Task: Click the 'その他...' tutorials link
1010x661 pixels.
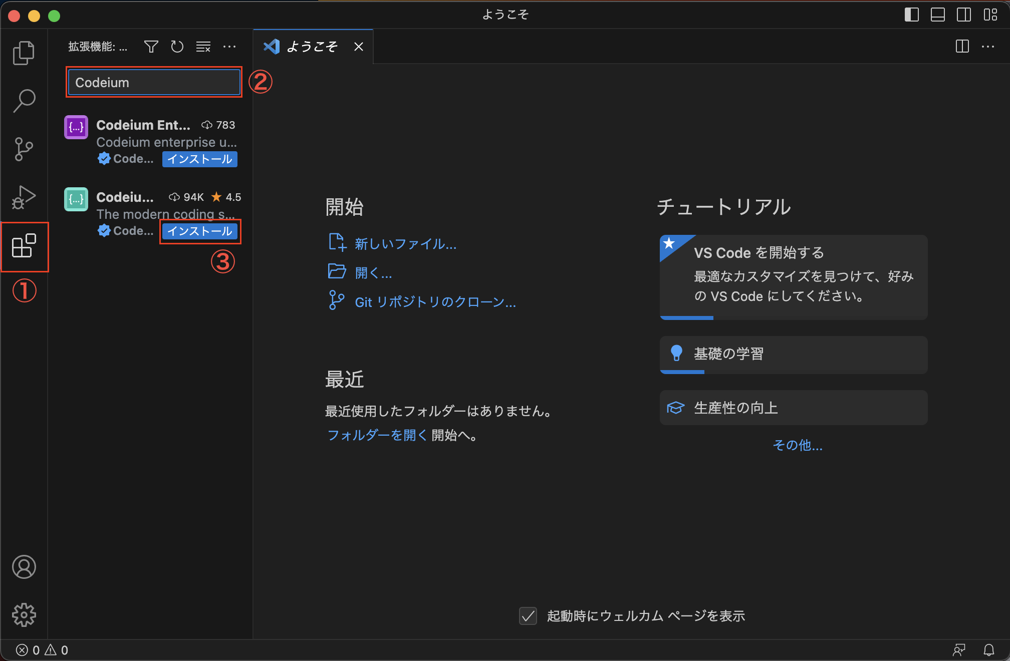Action: pyautogui.click(x=798, y=446)
